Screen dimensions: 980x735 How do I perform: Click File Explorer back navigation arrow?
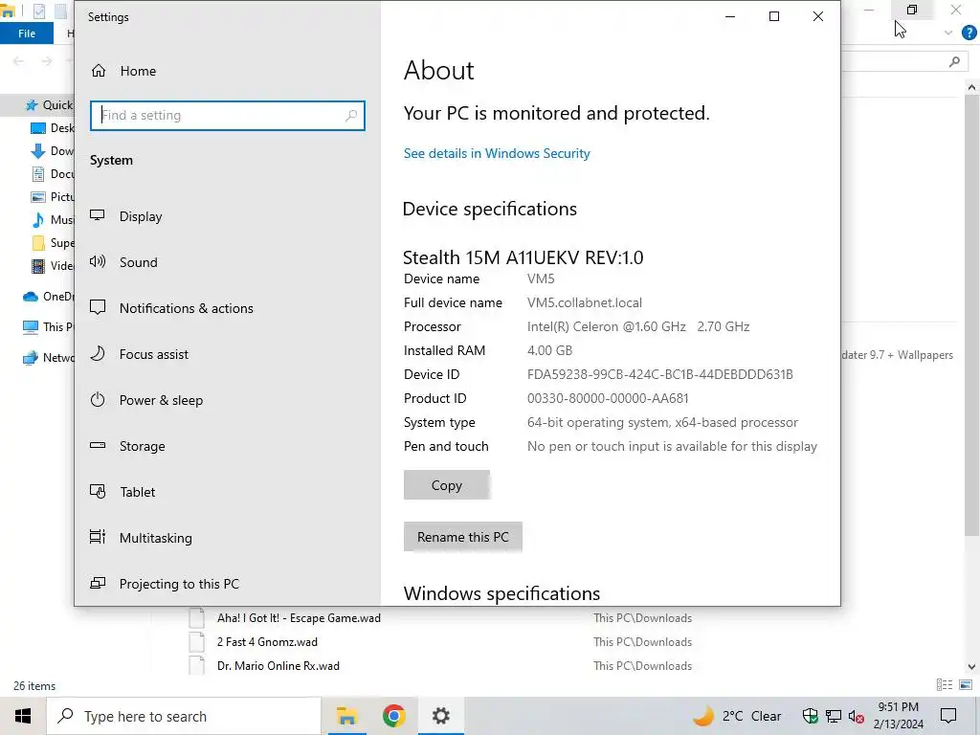click(x=19, y=61)
